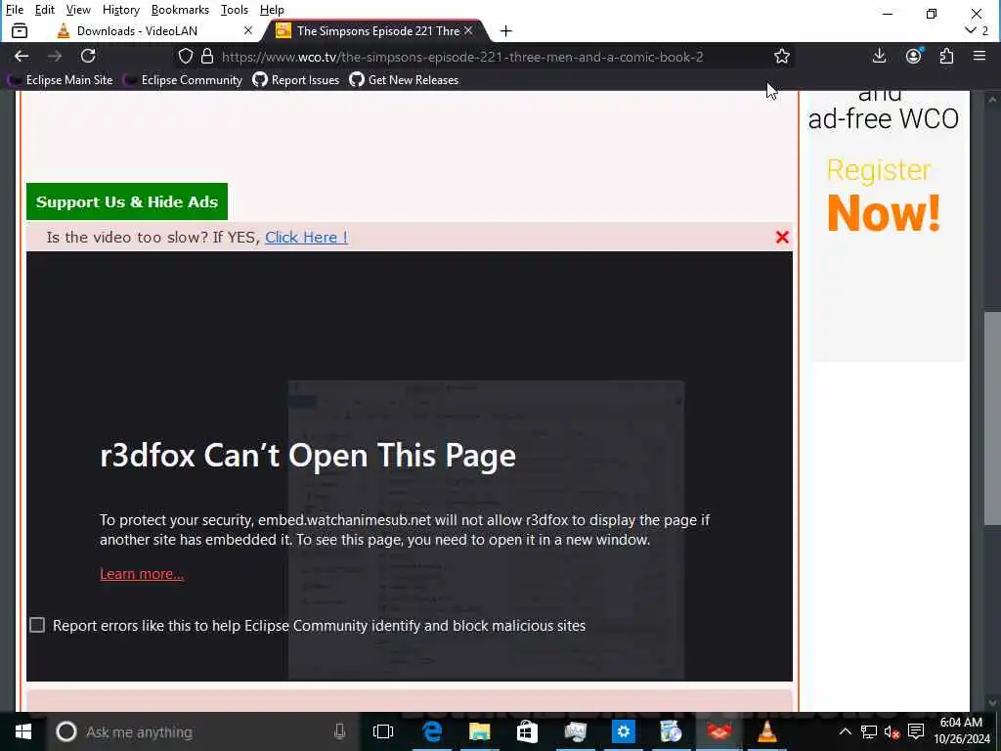Open the recent browsing tab view icon

click(x=20, y=30)
